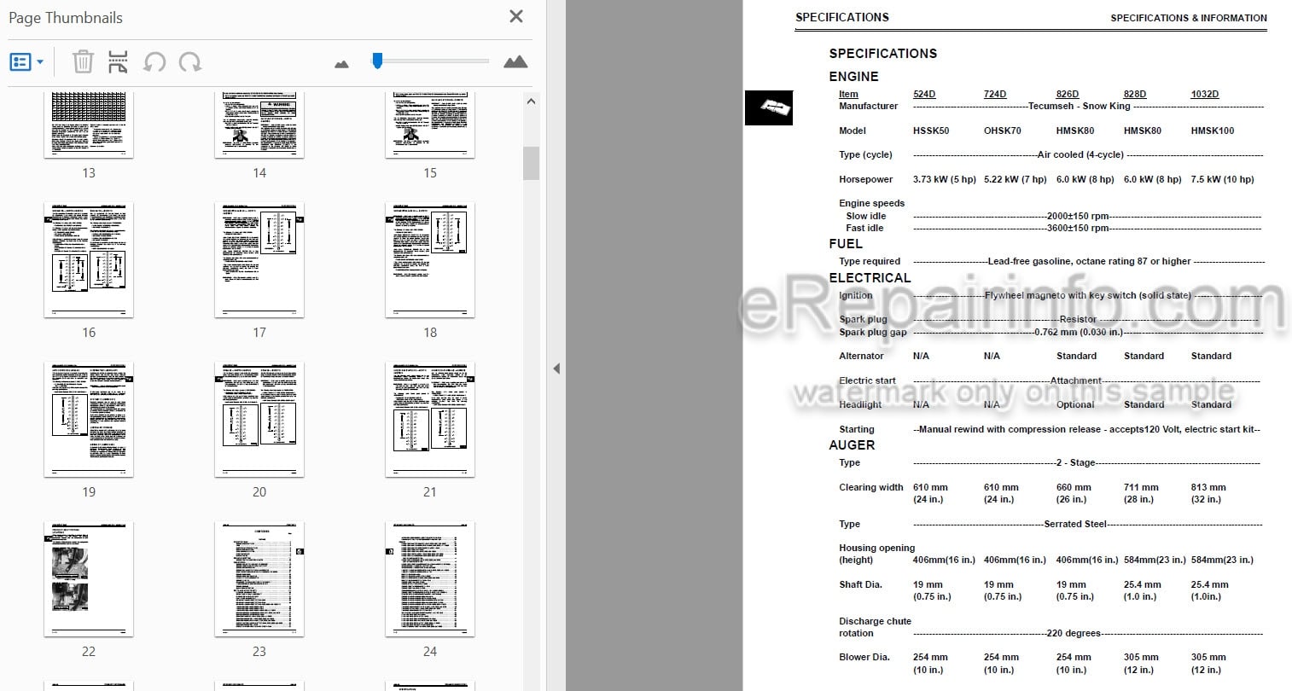Click the 'Manufacturer' row label
The width and height of the screenshot is (1292, 691).
tap(869, 106)
